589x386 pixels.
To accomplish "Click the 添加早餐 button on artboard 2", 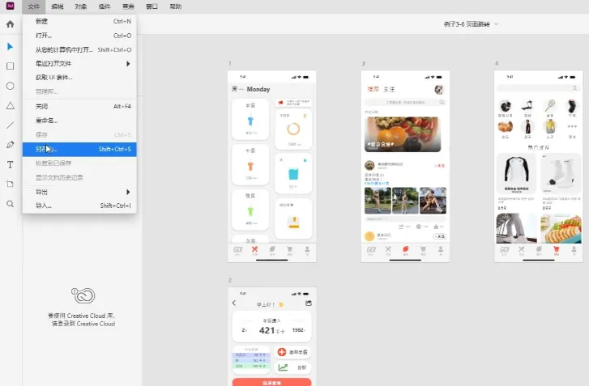I will (293, 352).
